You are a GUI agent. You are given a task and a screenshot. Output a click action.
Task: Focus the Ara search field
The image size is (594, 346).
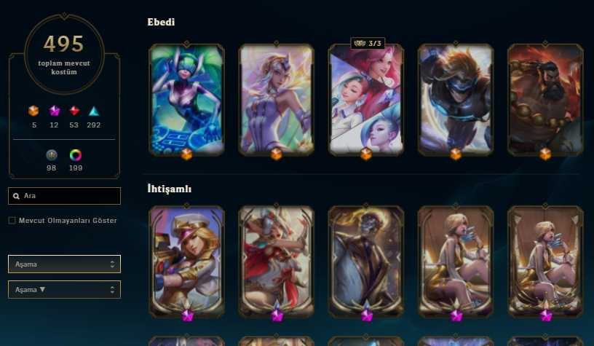[x=64, y=196]
